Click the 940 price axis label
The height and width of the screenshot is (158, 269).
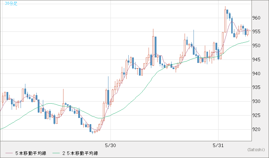click(x=256, y=74)
